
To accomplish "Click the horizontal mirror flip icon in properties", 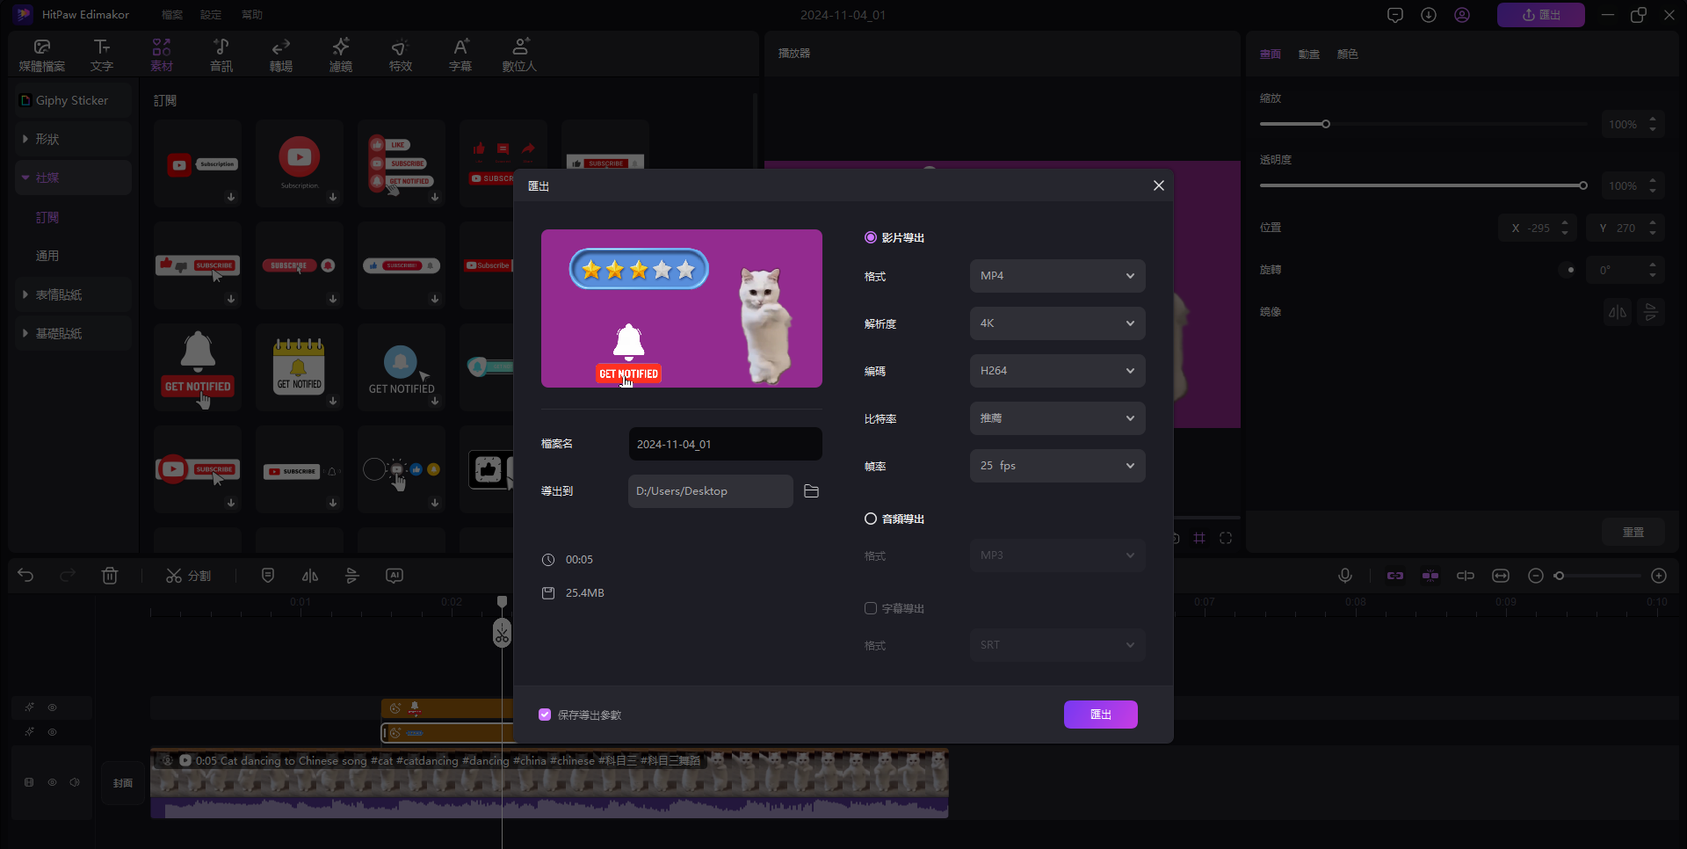I will point(1618,312).
